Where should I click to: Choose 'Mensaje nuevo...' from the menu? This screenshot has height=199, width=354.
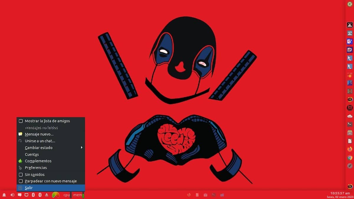pyautogui.click(x=51, y=134)
